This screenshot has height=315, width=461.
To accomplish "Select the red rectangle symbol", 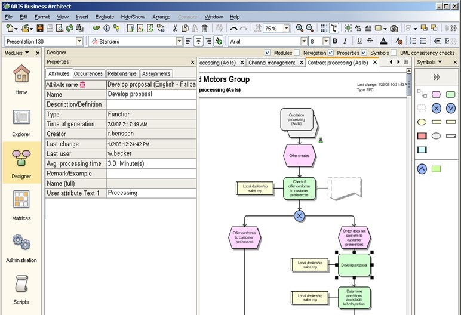I will [x=422, y=136].
